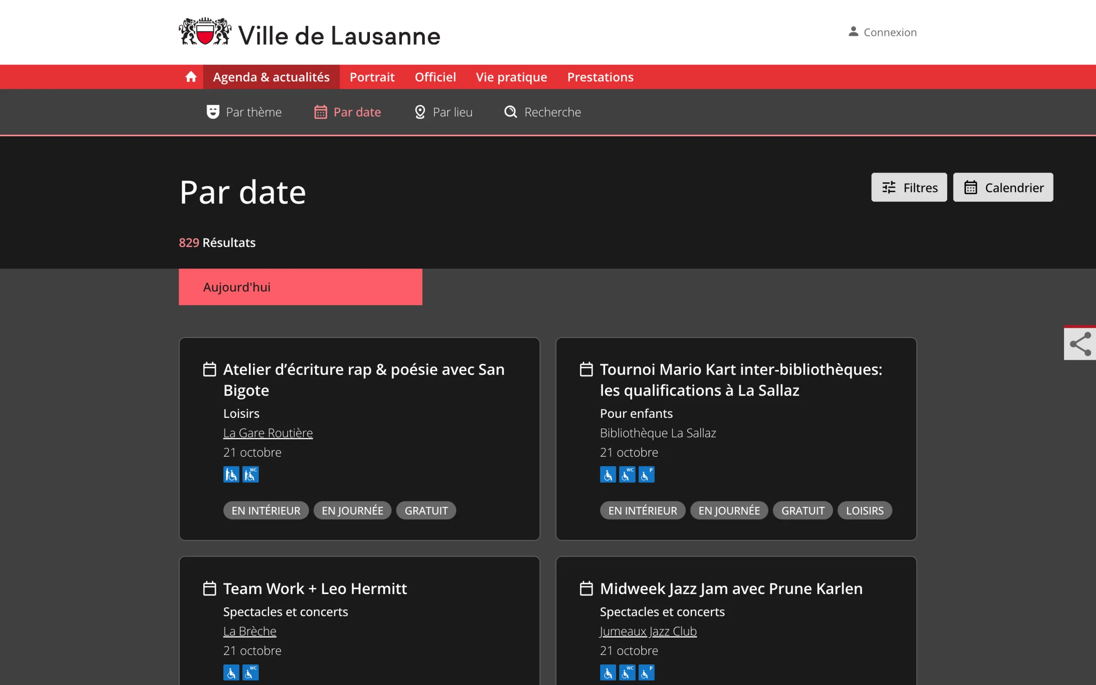Viewport: 1096px width, 685px height.
Task: Open the Prestations menu
Action: pos(600,77)
